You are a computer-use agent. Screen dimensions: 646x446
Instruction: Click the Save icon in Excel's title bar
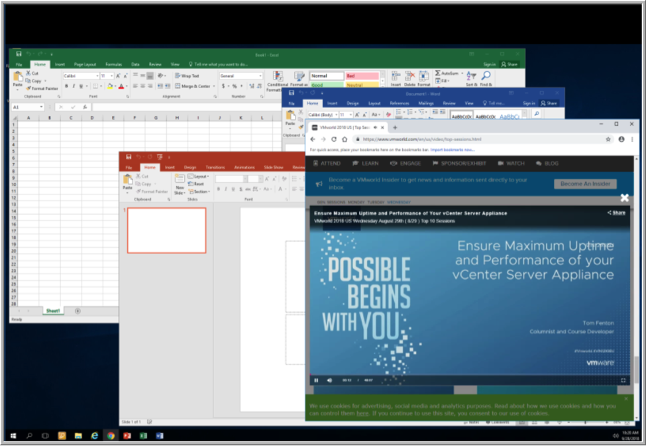19,54
